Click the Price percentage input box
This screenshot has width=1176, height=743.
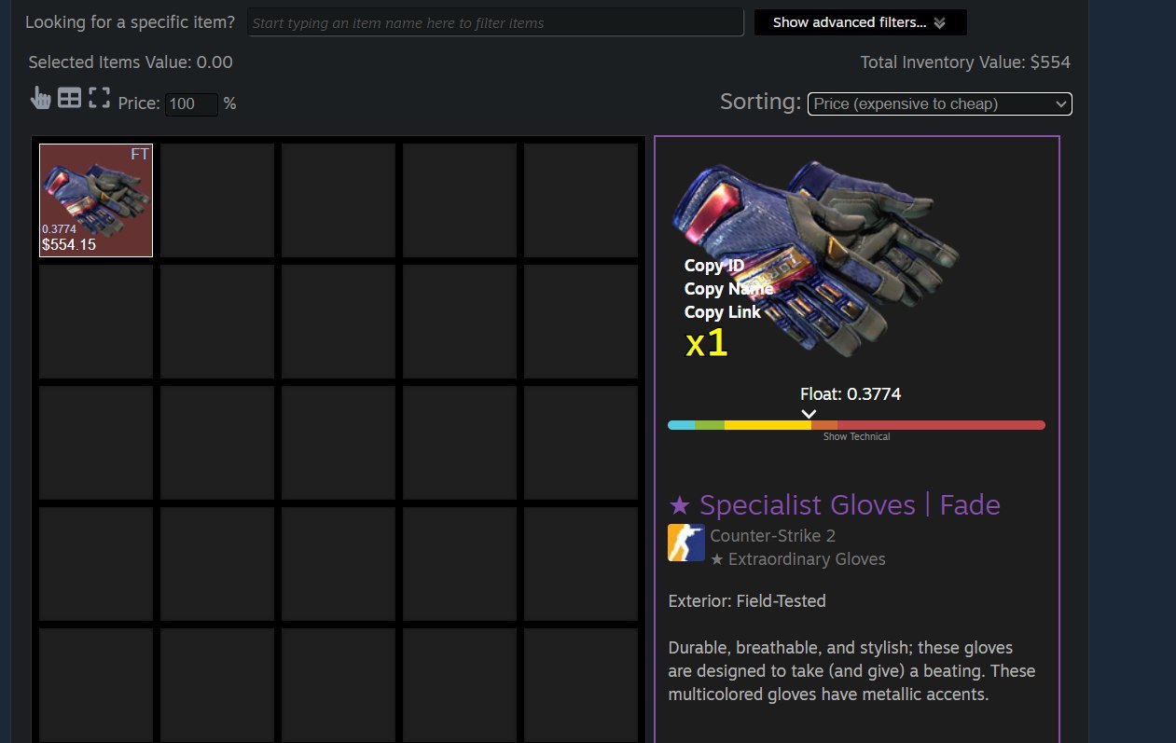click(191, 103)
